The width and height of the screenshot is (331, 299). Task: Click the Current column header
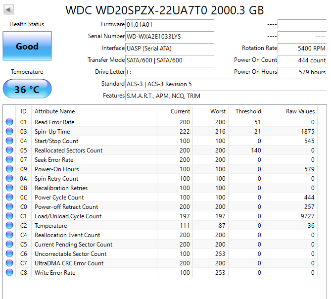175,111
